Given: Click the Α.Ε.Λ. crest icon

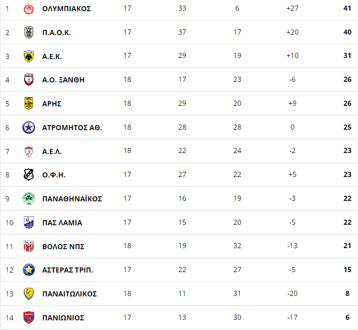Looking at the screenshot, I should click(x=29, y=152).
